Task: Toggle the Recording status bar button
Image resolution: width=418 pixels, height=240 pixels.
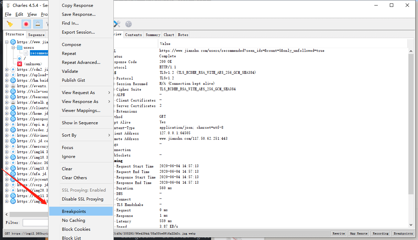Action: point(381,233)
